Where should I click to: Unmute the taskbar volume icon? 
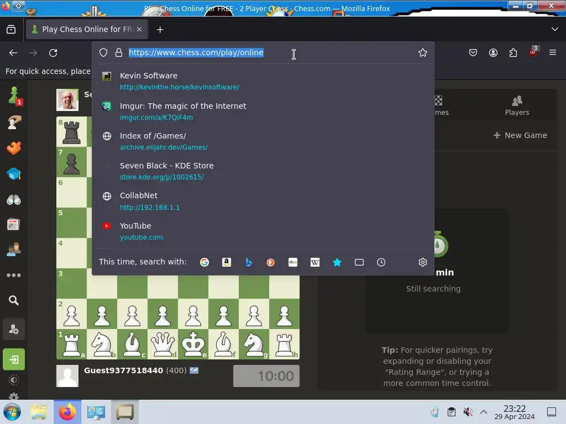coord(468,412)
